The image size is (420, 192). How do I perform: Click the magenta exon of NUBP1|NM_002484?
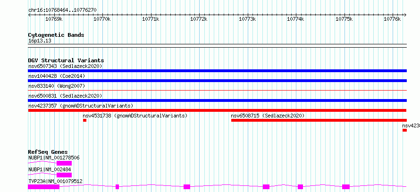coord(64,175)
